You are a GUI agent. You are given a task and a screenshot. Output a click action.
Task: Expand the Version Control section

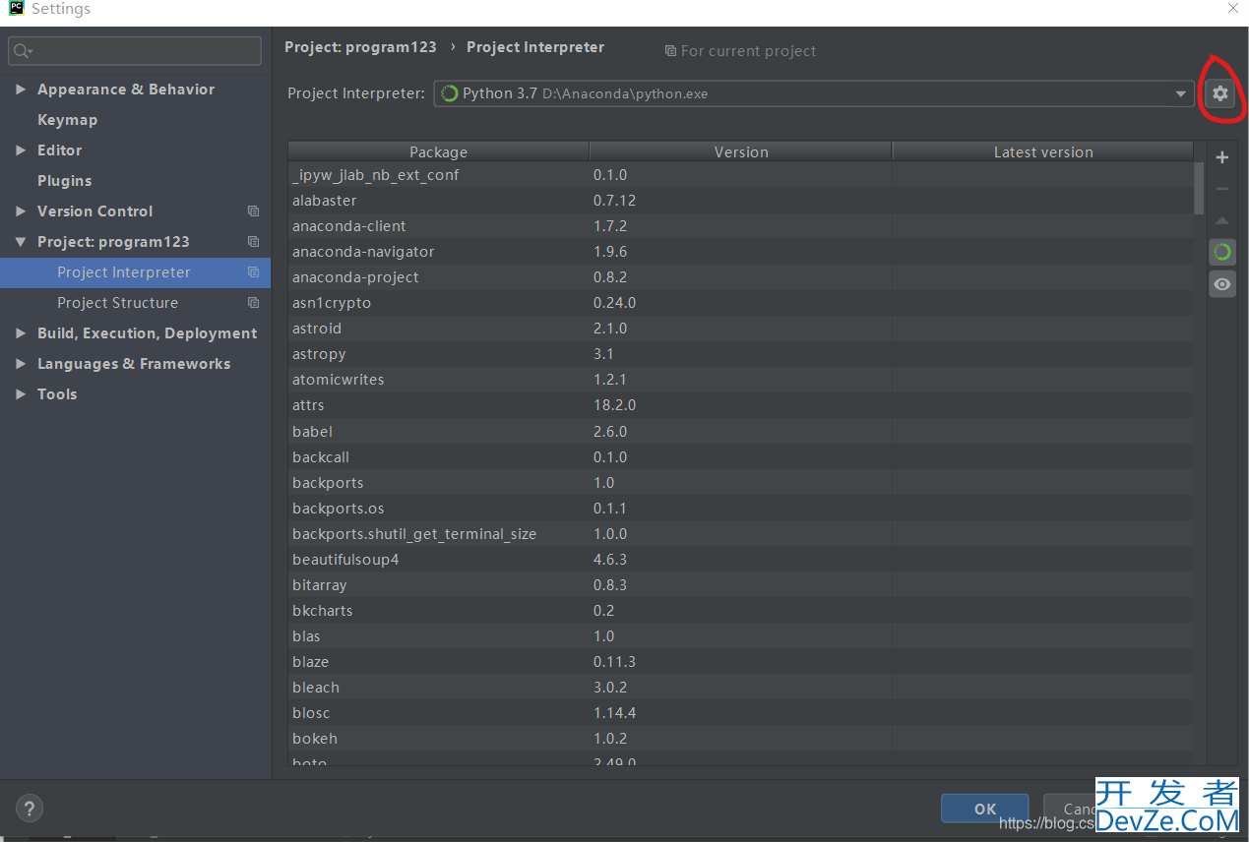coord(21,211)
